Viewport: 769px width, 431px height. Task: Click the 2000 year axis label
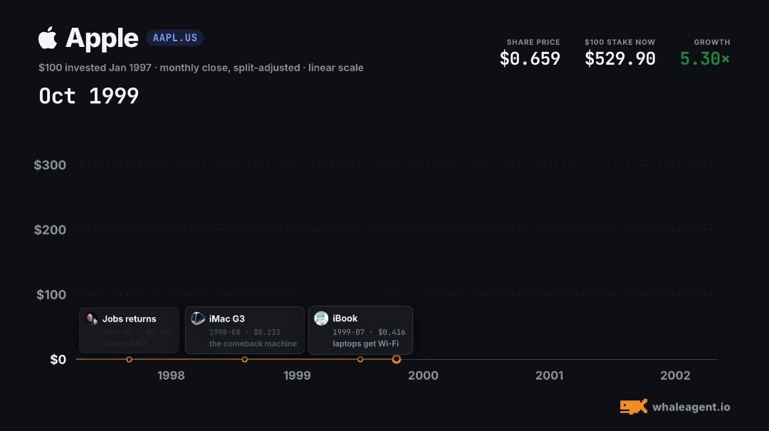[x=423, y=376]
